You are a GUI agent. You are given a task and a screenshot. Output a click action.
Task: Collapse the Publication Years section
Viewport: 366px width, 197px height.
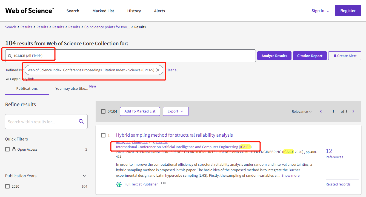(84, 176)
